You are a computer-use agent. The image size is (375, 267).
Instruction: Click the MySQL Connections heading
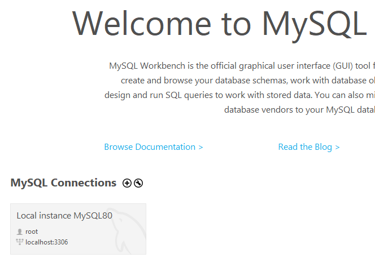coord(63,183)
